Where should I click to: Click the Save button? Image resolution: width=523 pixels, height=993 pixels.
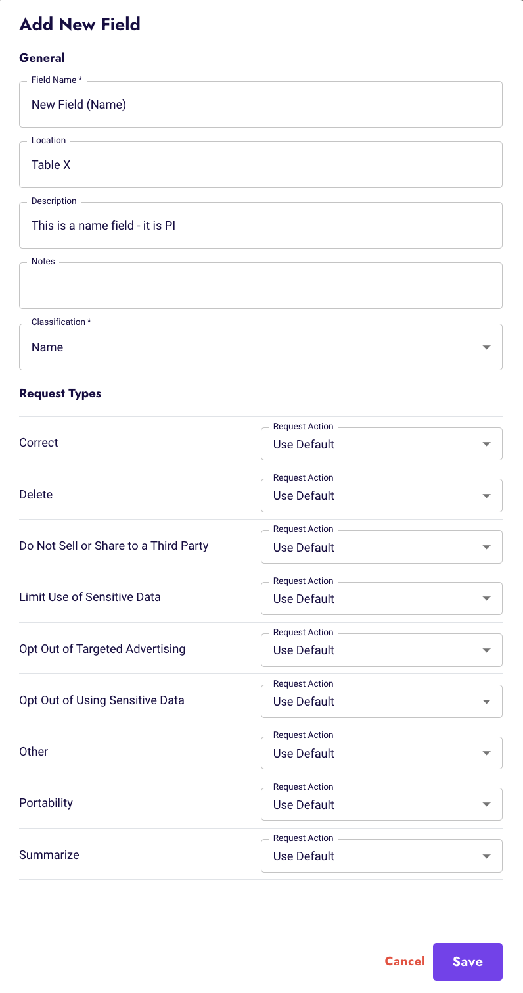tap(468, 961)
